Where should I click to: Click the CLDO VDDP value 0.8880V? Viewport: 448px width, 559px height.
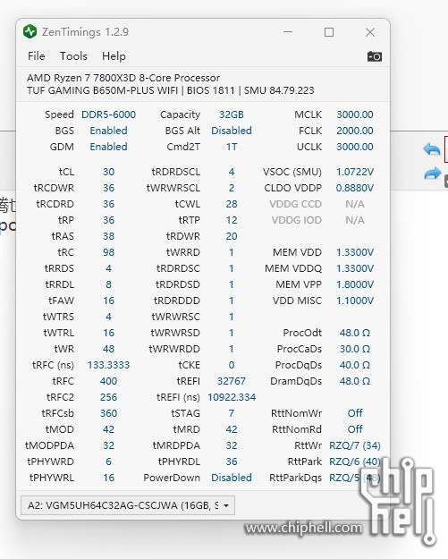(x=355, y=188)
